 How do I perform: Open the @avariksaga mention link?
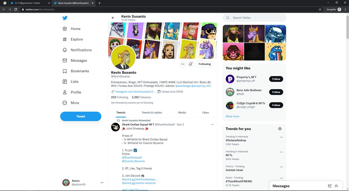(183, 86)
